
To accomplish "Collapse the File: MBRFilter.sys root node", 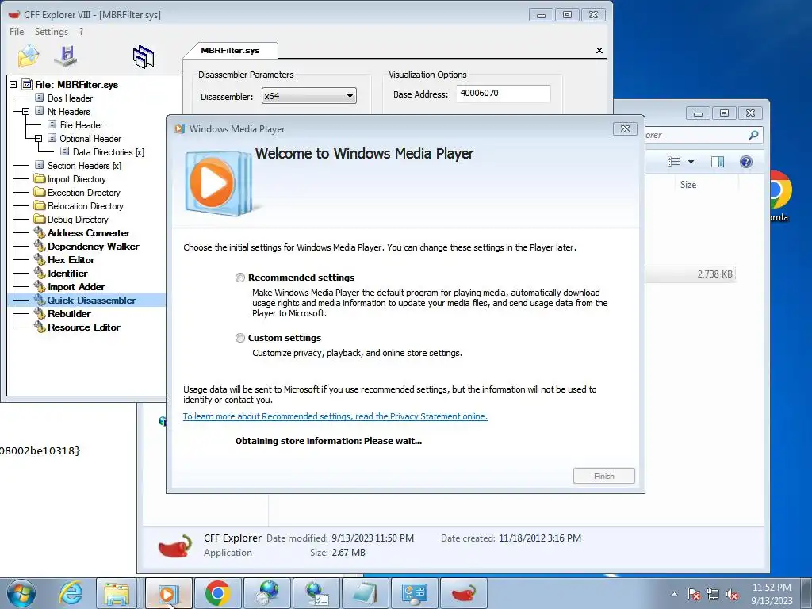I will click(x=13, y=84).
